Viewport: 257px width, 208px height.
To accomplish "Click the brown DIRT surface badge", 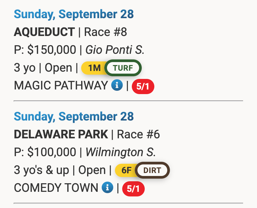I will (x=152, y=170).
